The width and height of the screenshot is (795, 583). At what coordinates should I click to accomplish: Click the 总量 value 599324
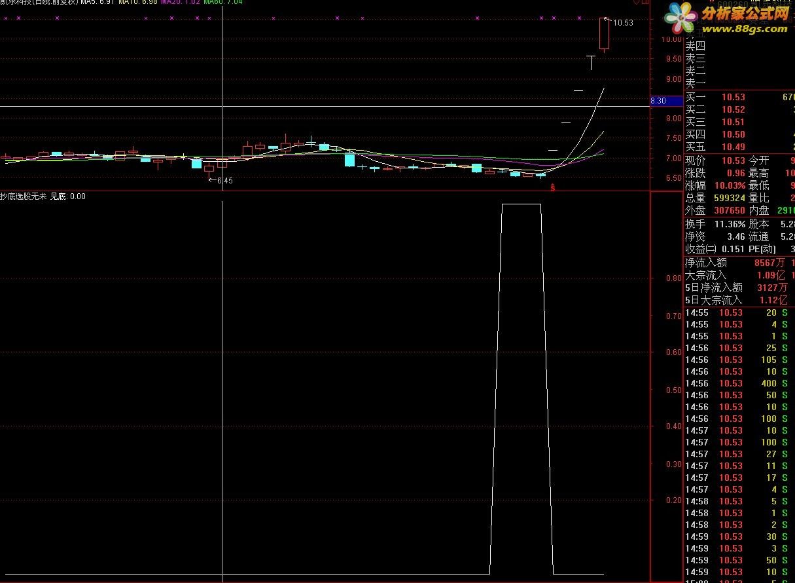point(729,198)
